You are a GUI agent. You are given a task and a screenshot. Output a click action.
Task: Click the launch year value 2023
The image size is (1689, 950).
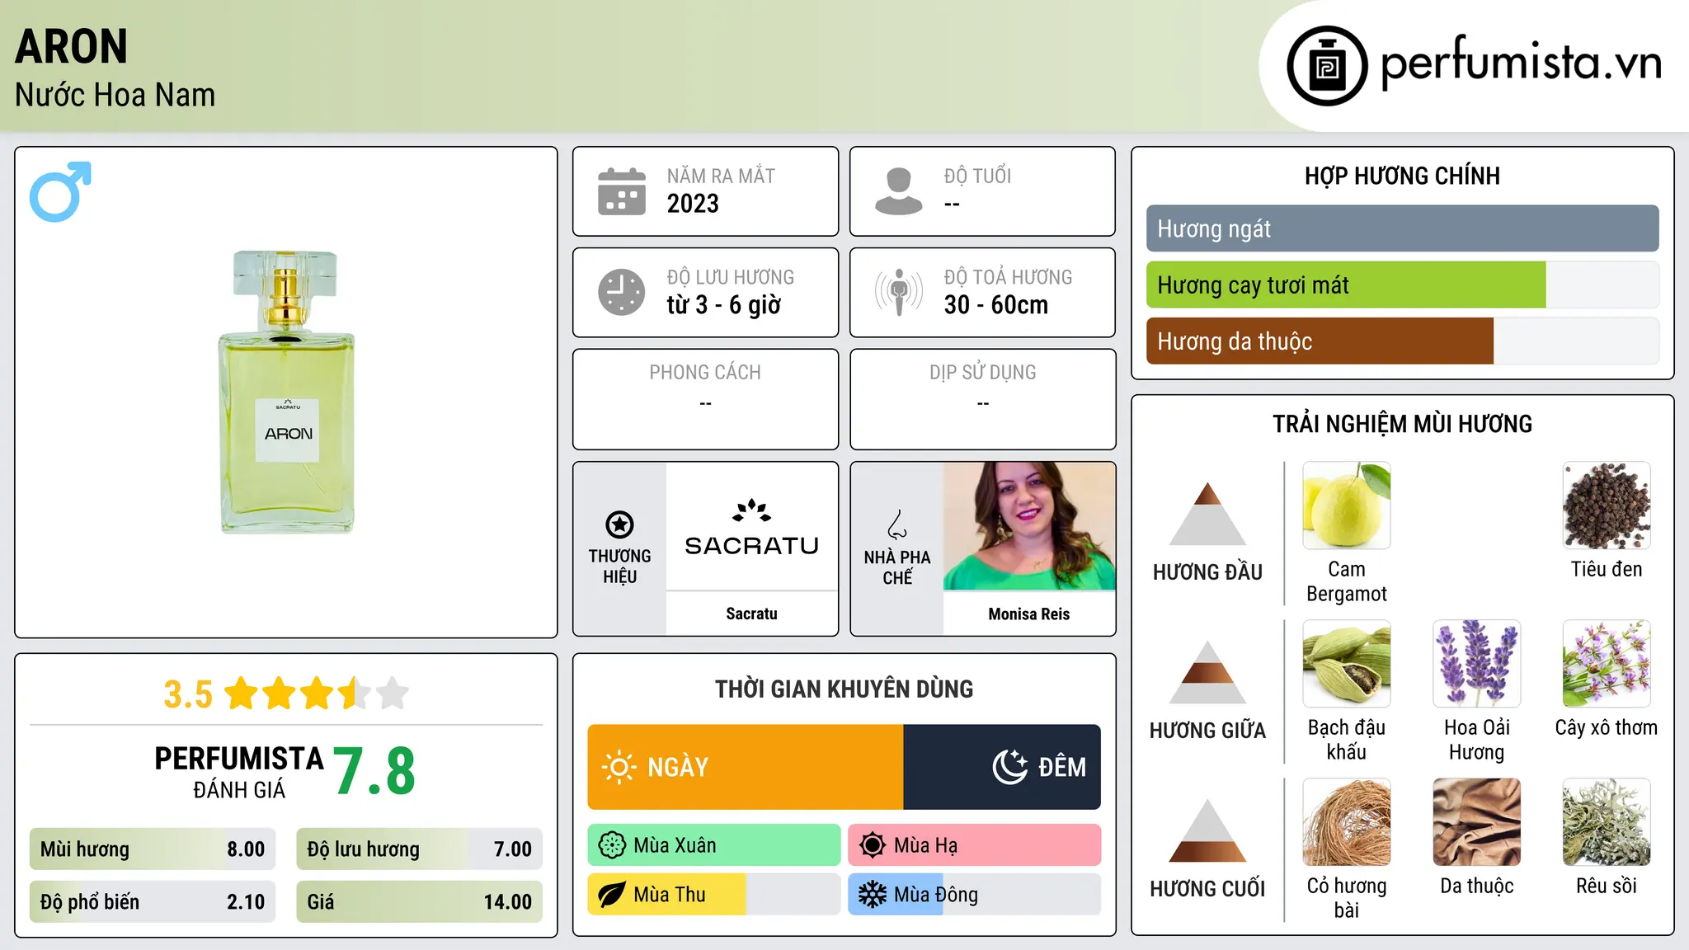click(x=693, y=204)
